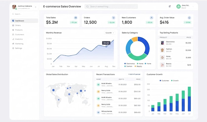Open the 12month range dropdown

click(110, 33)
